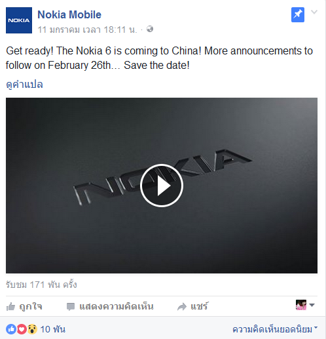The width and height of the screenshot is (326, 339).
Task: Click the speech bubble comment icon
Action: [x=71, y=307]
